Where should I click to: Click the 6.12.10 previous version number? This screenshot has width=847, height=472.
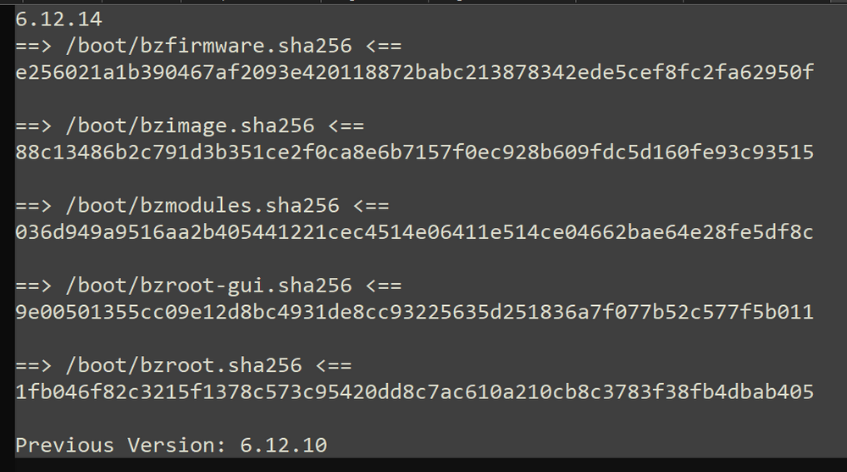(284, 446)
